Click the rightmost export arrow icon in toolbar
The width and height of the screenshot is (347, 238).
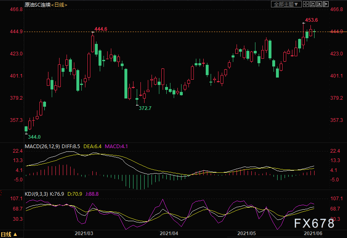(326, 4)
